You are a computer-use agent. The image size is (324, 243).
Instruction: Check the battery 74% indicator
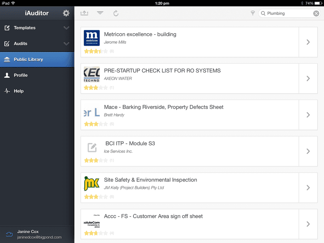click(313, 3)
